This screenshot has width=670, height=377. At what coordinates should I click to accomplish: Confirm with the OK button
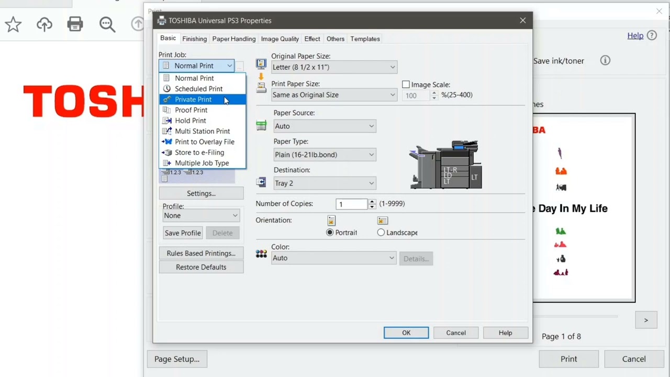[x=406, y=333]
